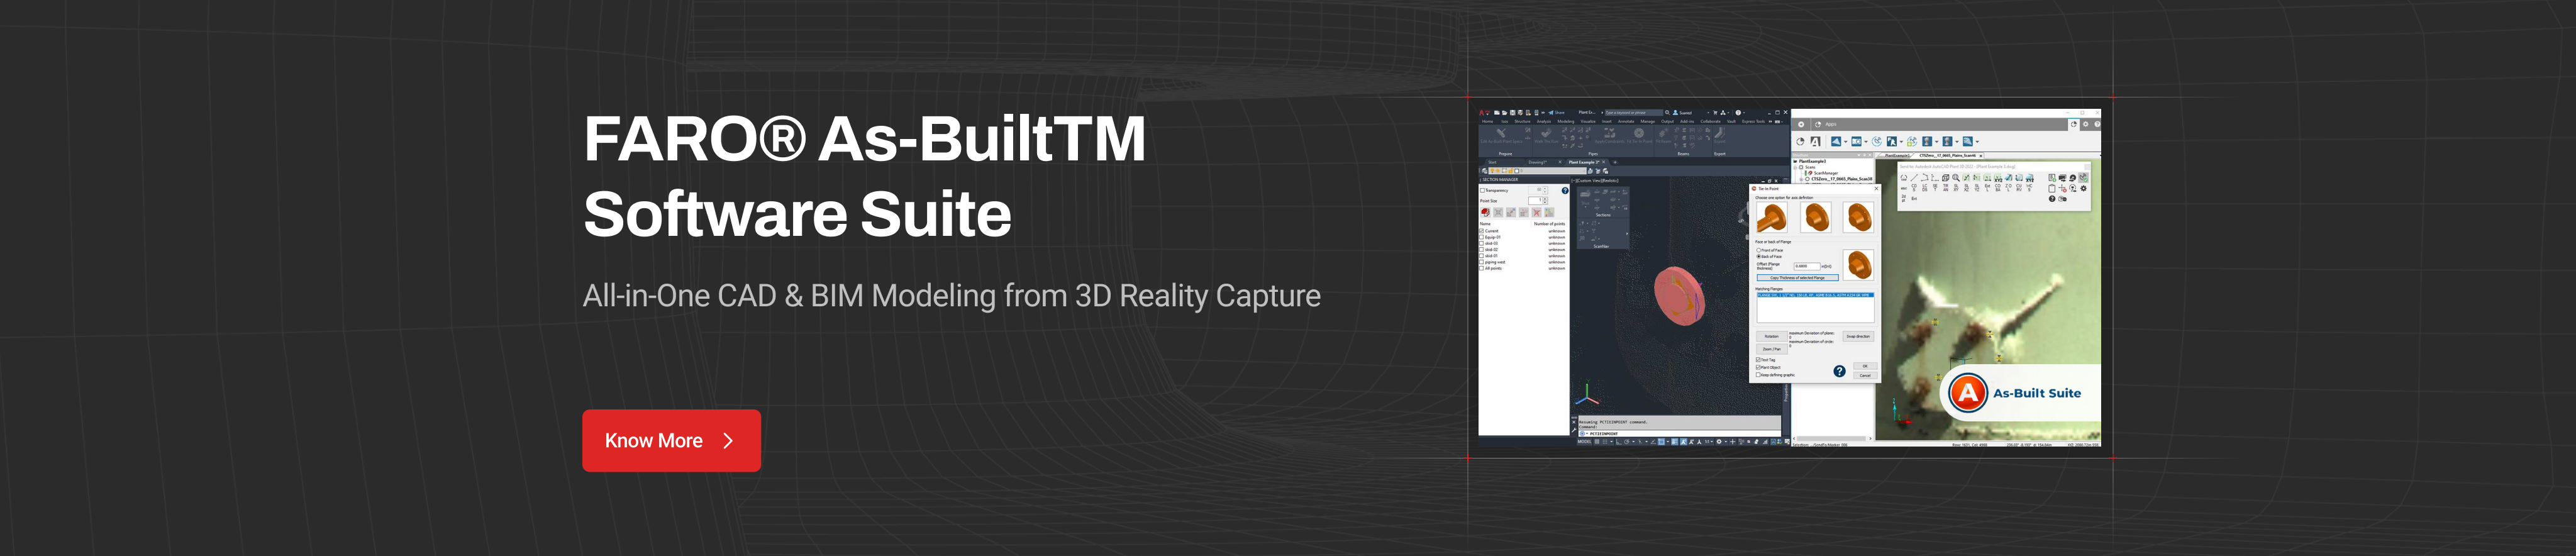Open the Structure ribbon tab

[1522, 121]
